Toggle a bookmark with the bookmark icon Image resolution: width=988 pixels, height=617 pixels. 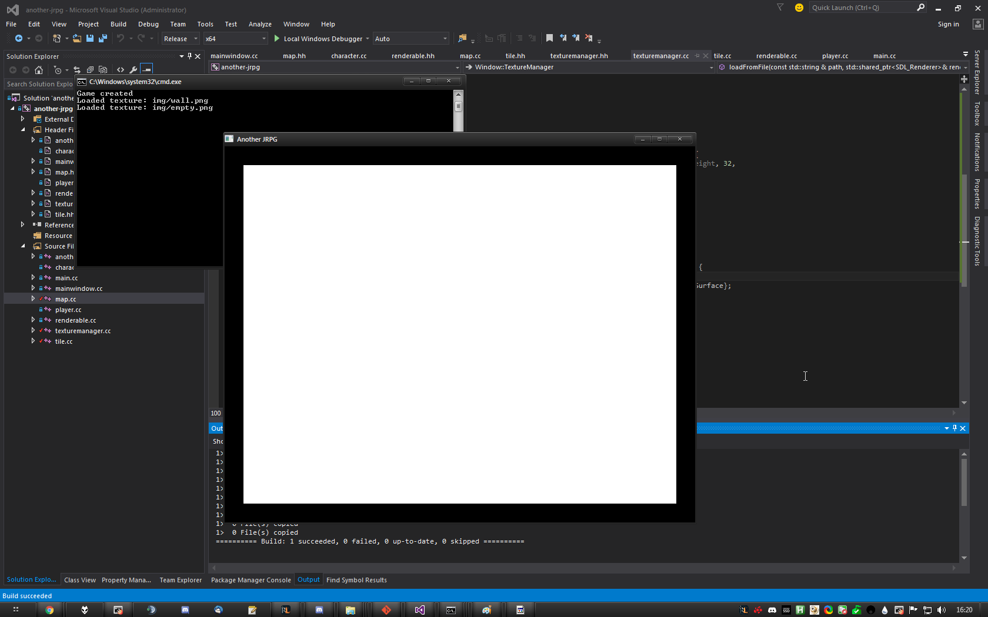(549, 38)
